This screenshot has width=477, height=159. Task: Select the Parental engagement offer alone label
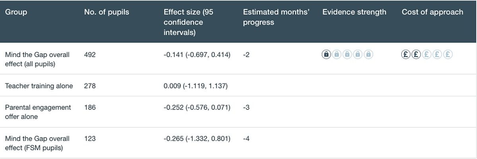(x=38, y=112)
